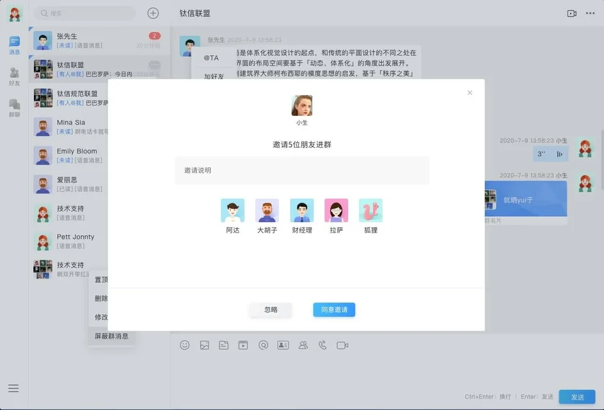Click the send video clip icon
The width and height of the screenshot is (604, 410).
click(243, 345)
